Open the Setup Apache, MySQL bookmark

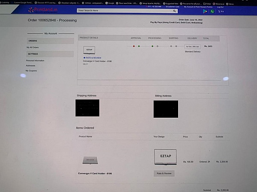click(x=150, y=3)
